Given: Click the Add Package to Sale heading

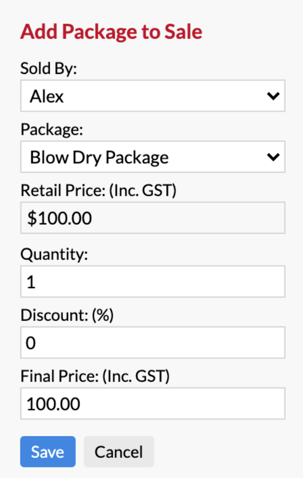Looking at the screenshot, I should [111, 31].
